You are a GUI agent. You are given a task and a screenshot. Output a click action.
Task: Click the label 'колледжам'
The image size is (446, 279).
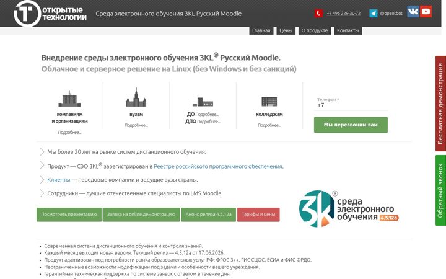click(x=269, y=115)
